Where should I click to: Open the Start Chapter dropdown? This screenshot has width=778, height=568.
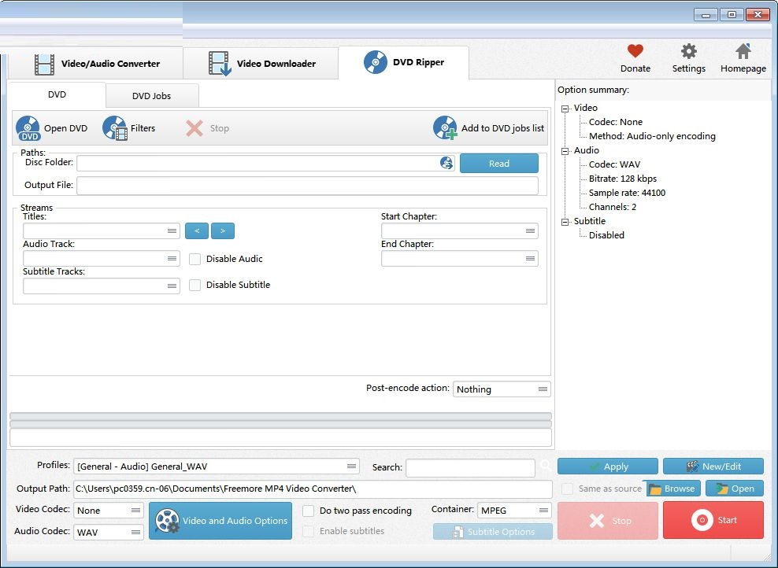(459, 231)
